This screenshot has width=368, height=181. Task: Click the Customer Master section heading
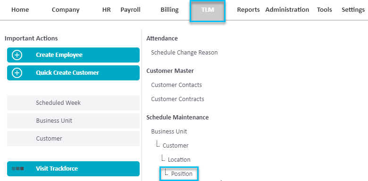coord(170,71)
